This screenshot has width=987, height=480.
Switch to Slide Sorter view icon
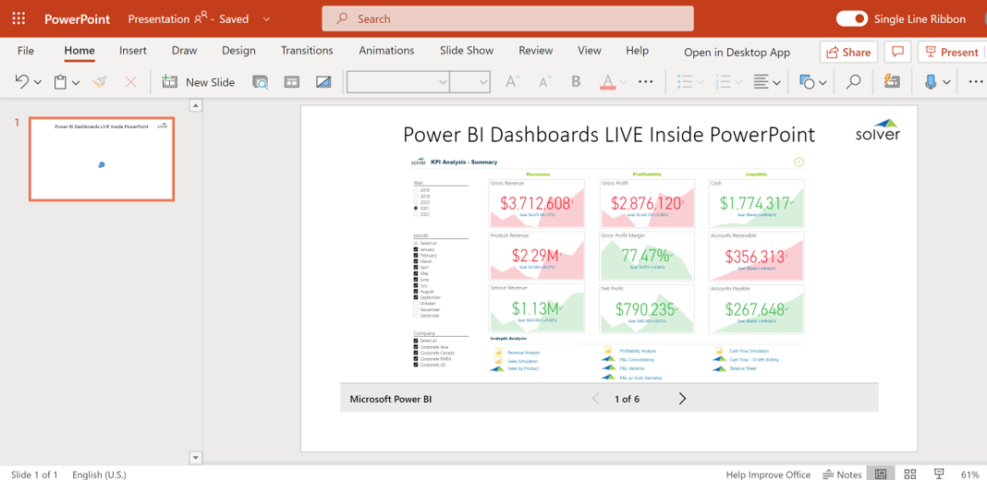point(910,474)
